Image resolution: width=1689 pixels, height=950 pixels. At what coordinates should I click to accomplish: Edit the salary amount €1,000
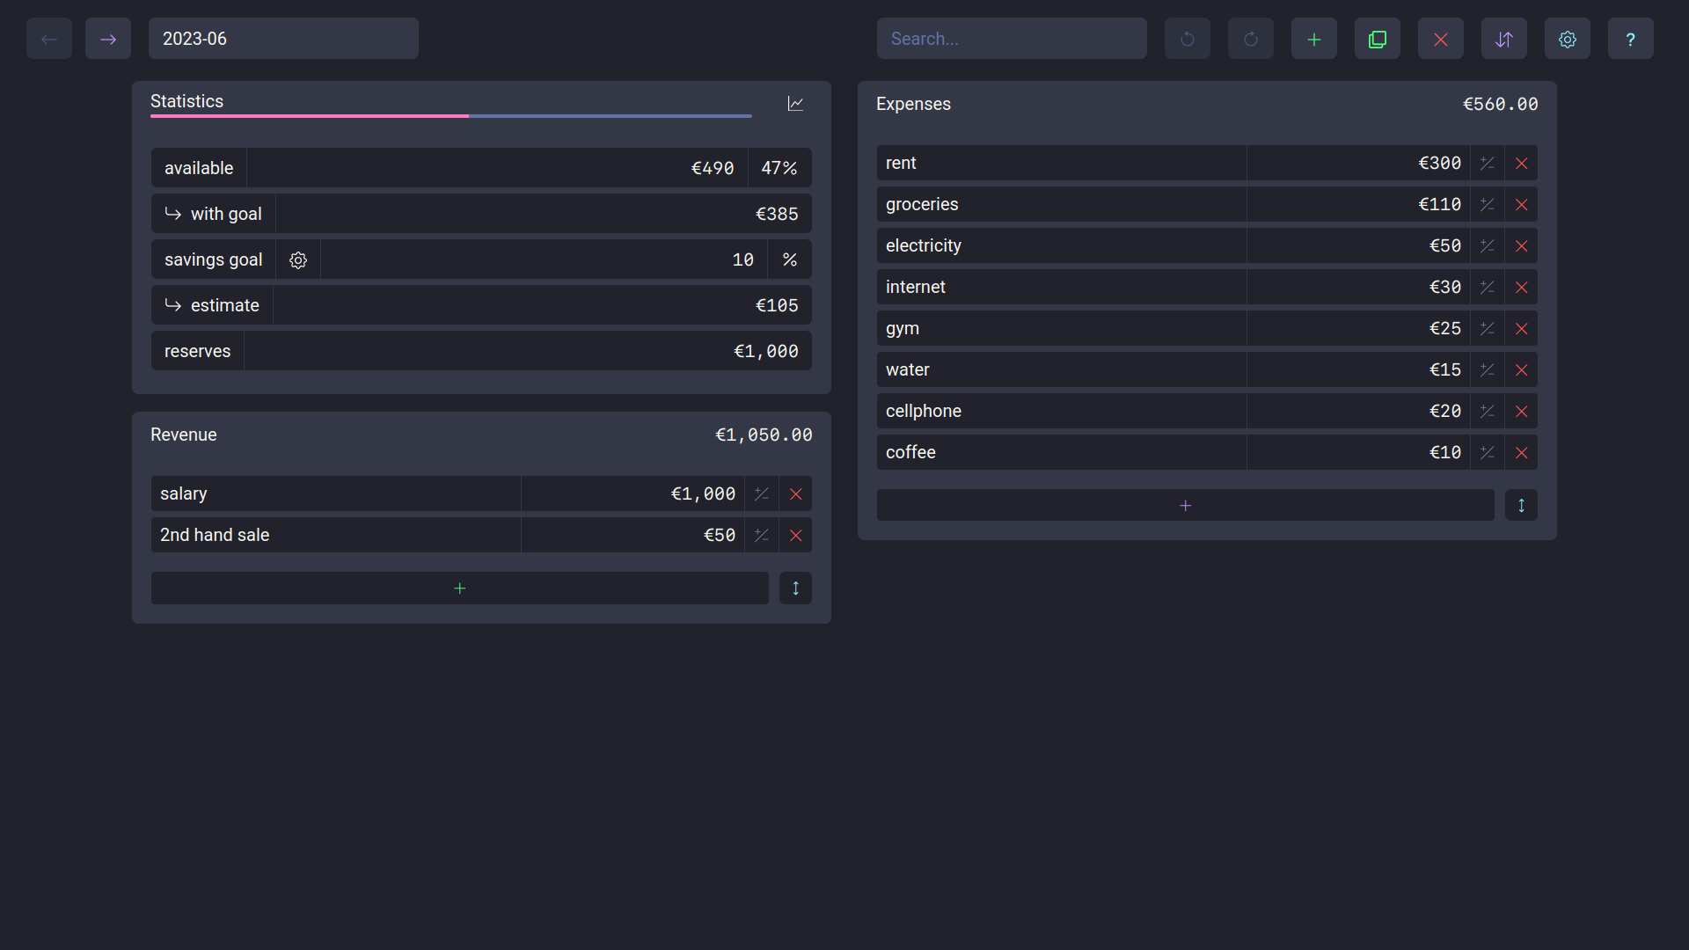pyautogui.click(x=632, y=493)
